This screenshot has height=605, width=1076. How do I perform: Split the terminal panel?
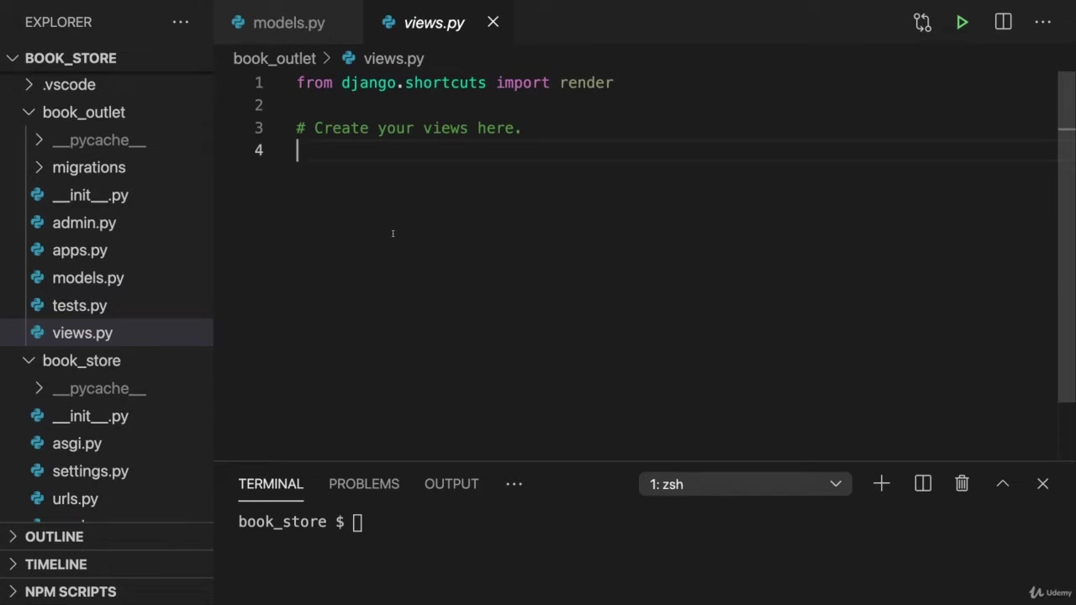tap(922, 483)
